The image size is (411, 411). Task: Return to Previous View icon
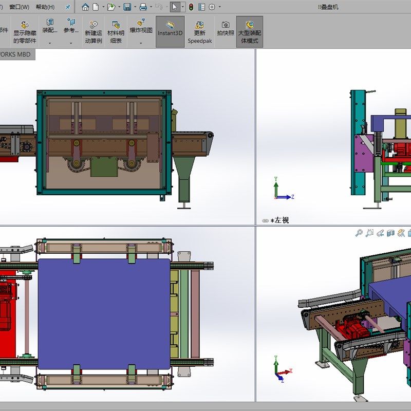pyautogui.click(x=380, y=233)
